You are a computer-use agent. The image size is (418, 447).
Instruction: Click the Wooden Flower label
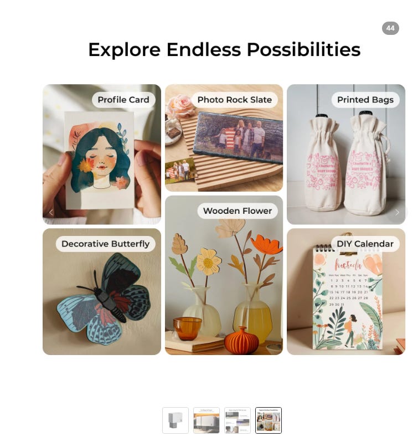[238, 211]
